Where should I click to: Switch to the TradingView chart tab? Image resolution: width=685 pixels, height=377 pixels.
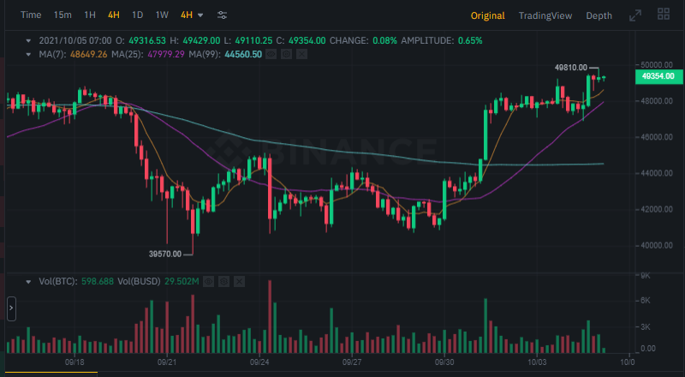click(545, 15)
